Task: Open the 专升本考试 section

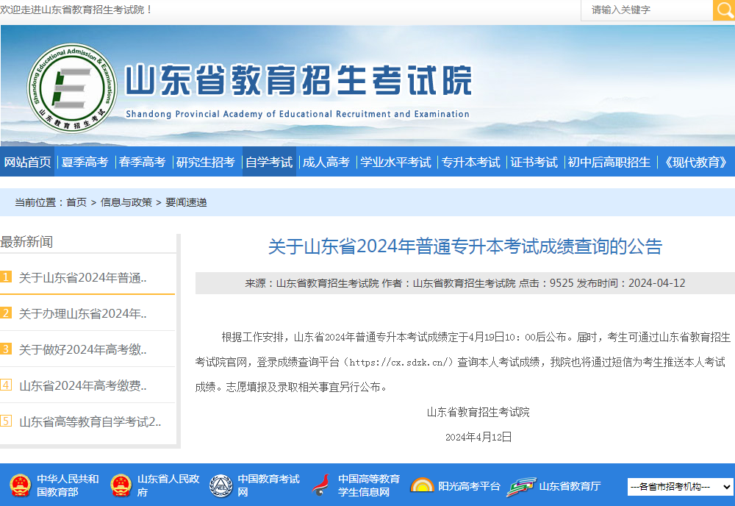Action: point(470,163)
